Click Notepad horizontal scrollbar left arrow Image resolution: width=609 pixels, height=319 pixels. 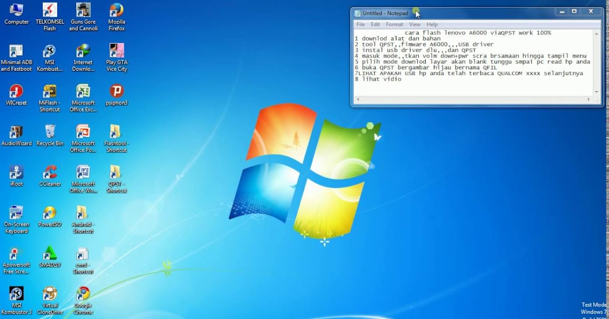point(357,99)
